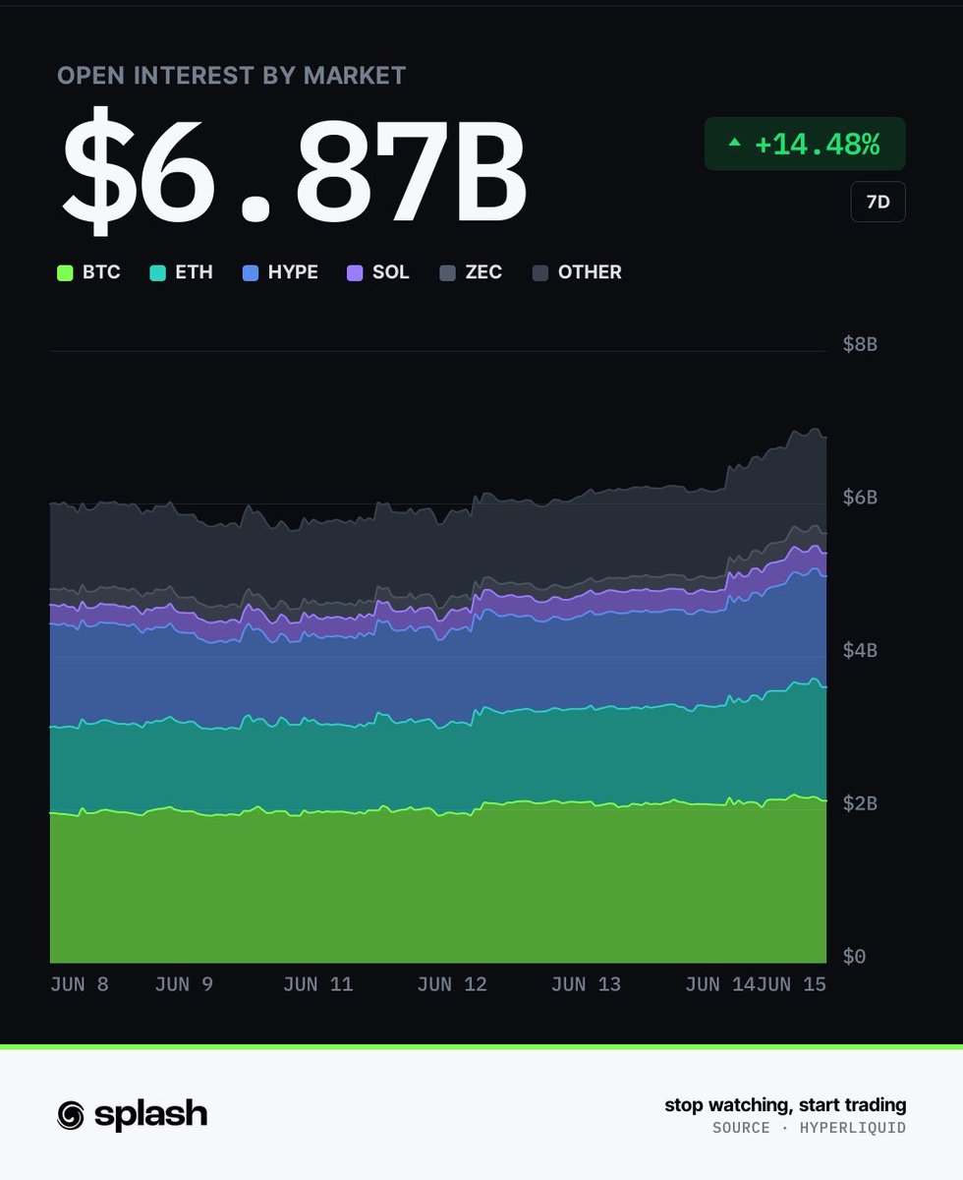The height and width of the screenshot is (1180, 963).
Task: Click the JUN 12 date label
Action: pyautogui.click(x=452, y=984)
